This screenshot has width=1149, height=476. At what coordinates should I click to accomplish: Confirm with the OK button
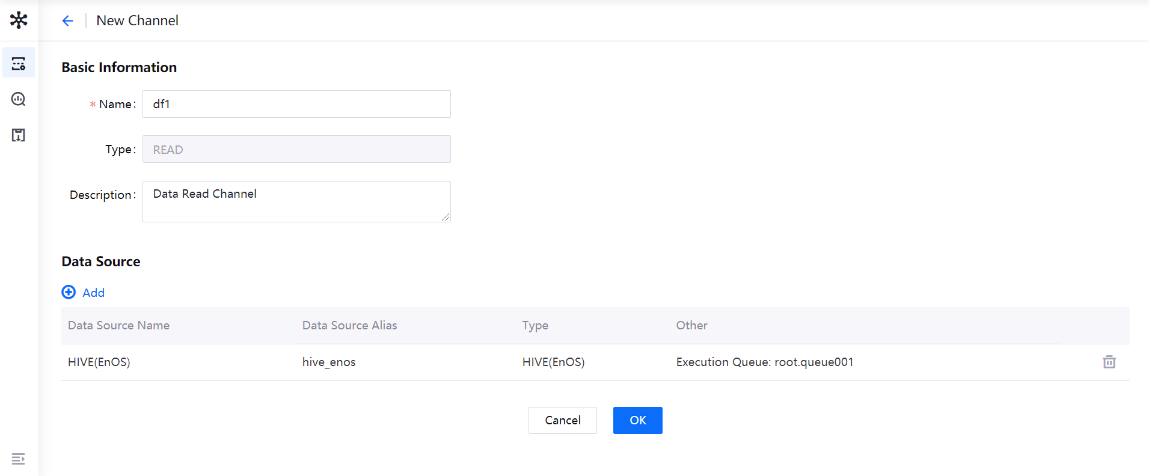pos(638,420)
